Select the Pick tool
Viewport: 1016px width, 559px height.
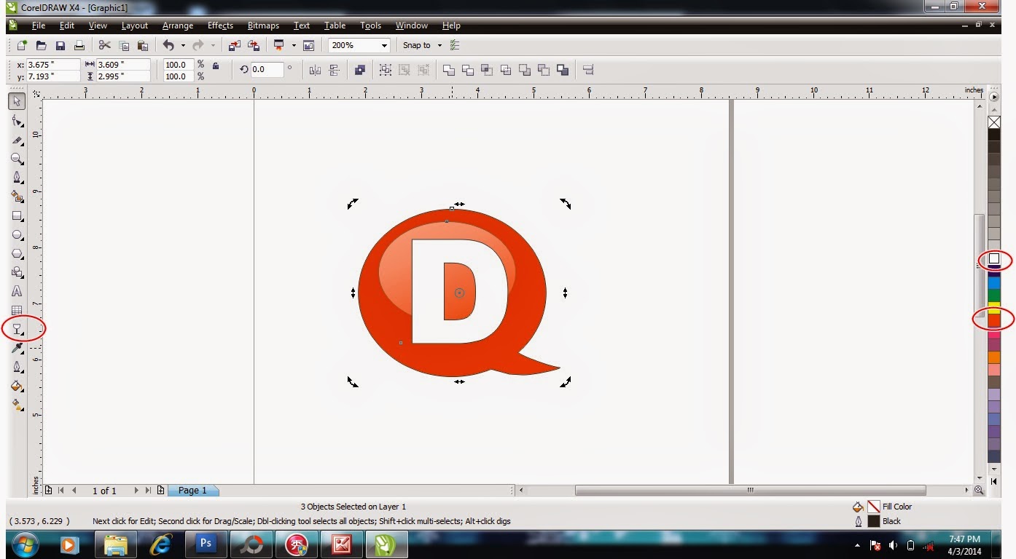[x=16, y=101]
